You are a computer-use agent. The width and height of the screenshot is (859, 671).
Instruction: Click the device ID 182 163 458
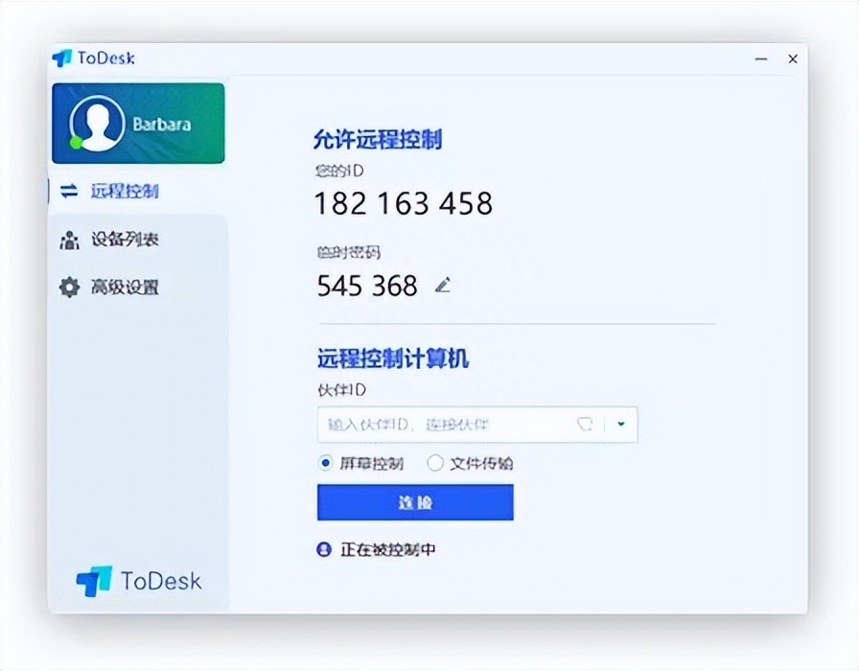point(404,203)
